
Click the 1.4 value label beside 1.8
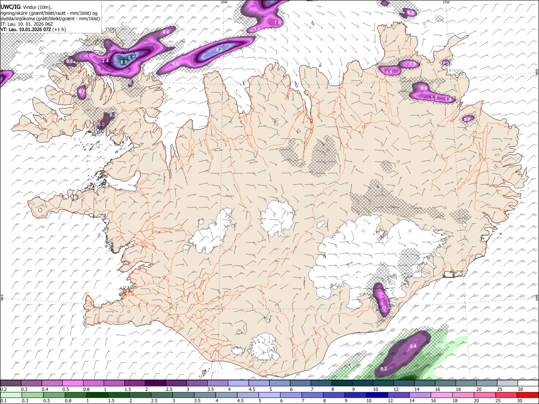pyautogui.click(x=448, y=99)
